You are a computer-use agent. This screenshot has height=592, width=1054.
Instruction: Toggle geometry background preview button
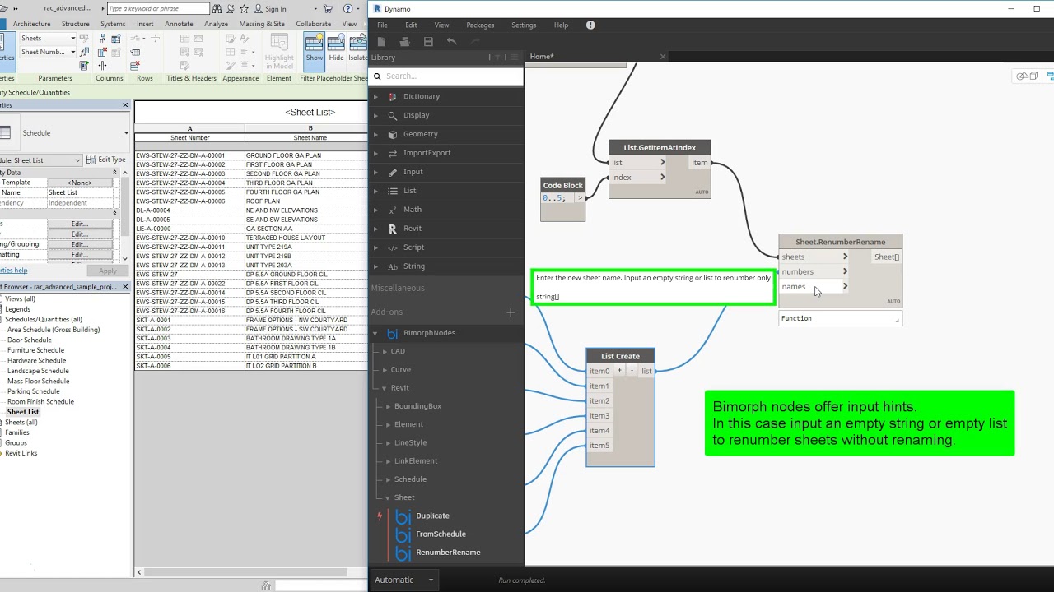point(1027,76)
